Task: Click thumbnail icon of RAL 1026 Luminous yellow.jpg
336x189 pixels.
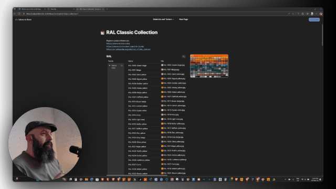Action: (162, 160)
